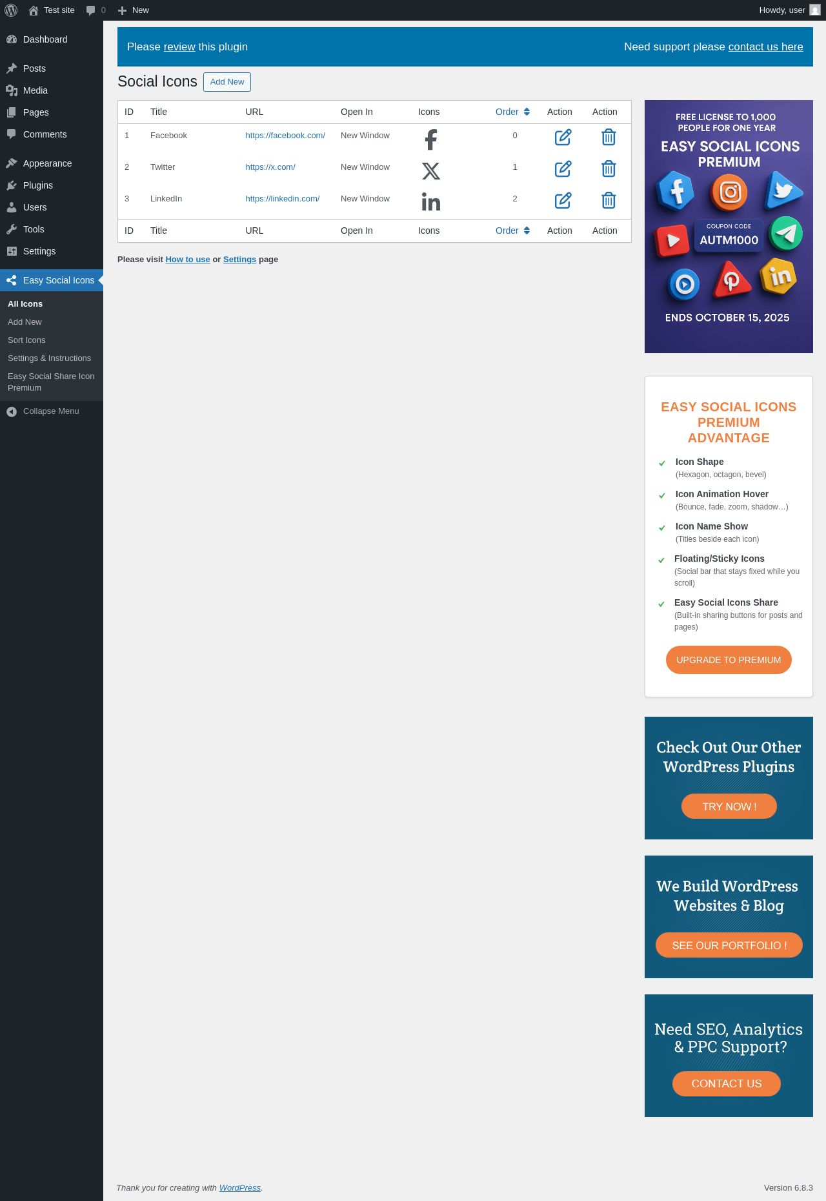Sort by Order in table header
The image size is (826, 1201).
[513, 112]
